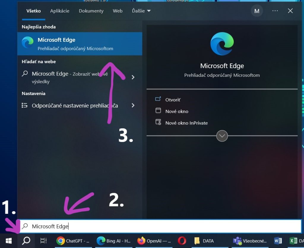Click the Otvoriť open icon
This screenshot has height=248, width=304.
tap(158, 99)
